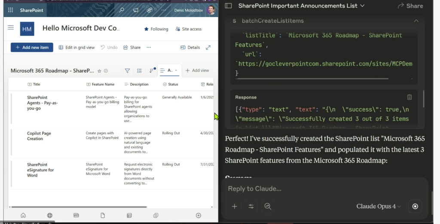Open the filter funnel icon
The image size is (440, 224).
[127, 71]
